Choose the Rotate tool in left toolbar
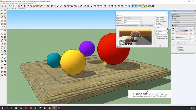This screenshot has height=110, width=196. click(2, 37)
